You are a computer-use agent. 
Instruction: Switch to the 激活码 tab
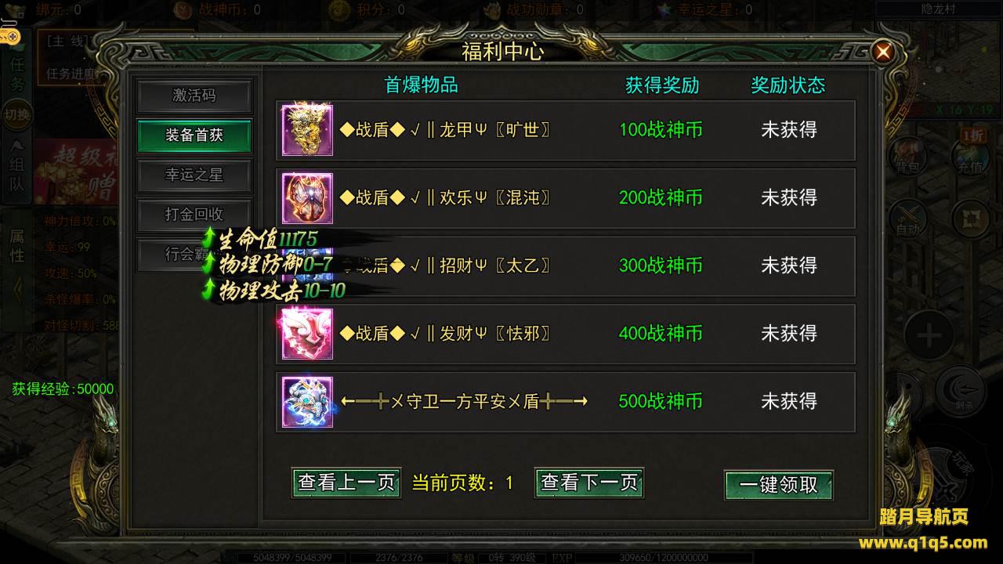[x=194, y=96]
